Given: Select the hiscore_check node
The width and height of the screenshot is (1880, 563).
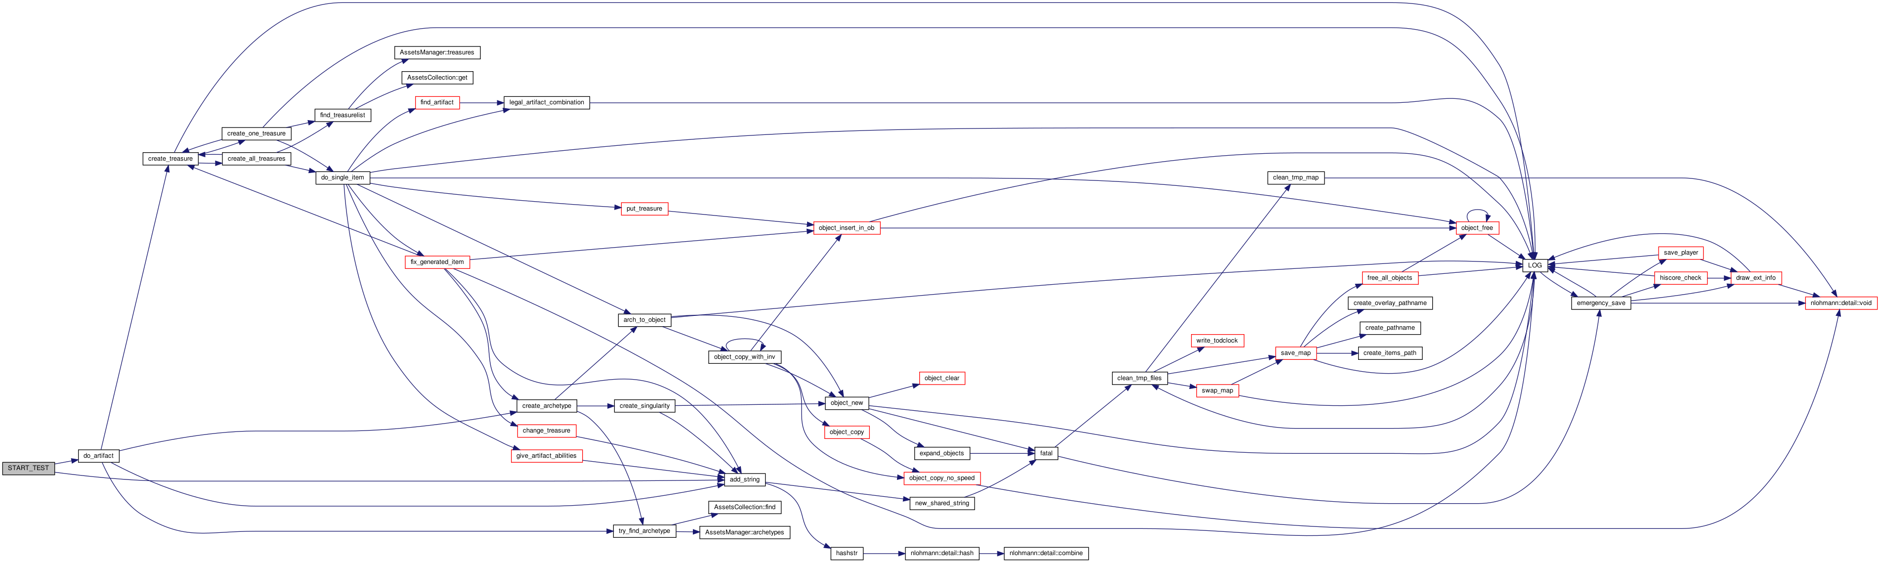Looking at the screenshot, I should coord(1681,278).
